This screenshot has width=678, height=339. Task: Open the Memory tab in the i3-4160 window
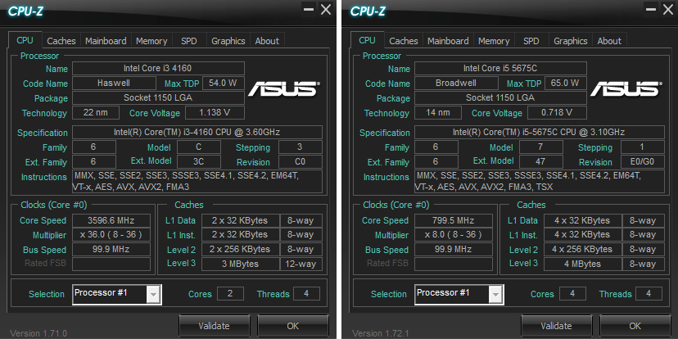(x=151, y=41)
